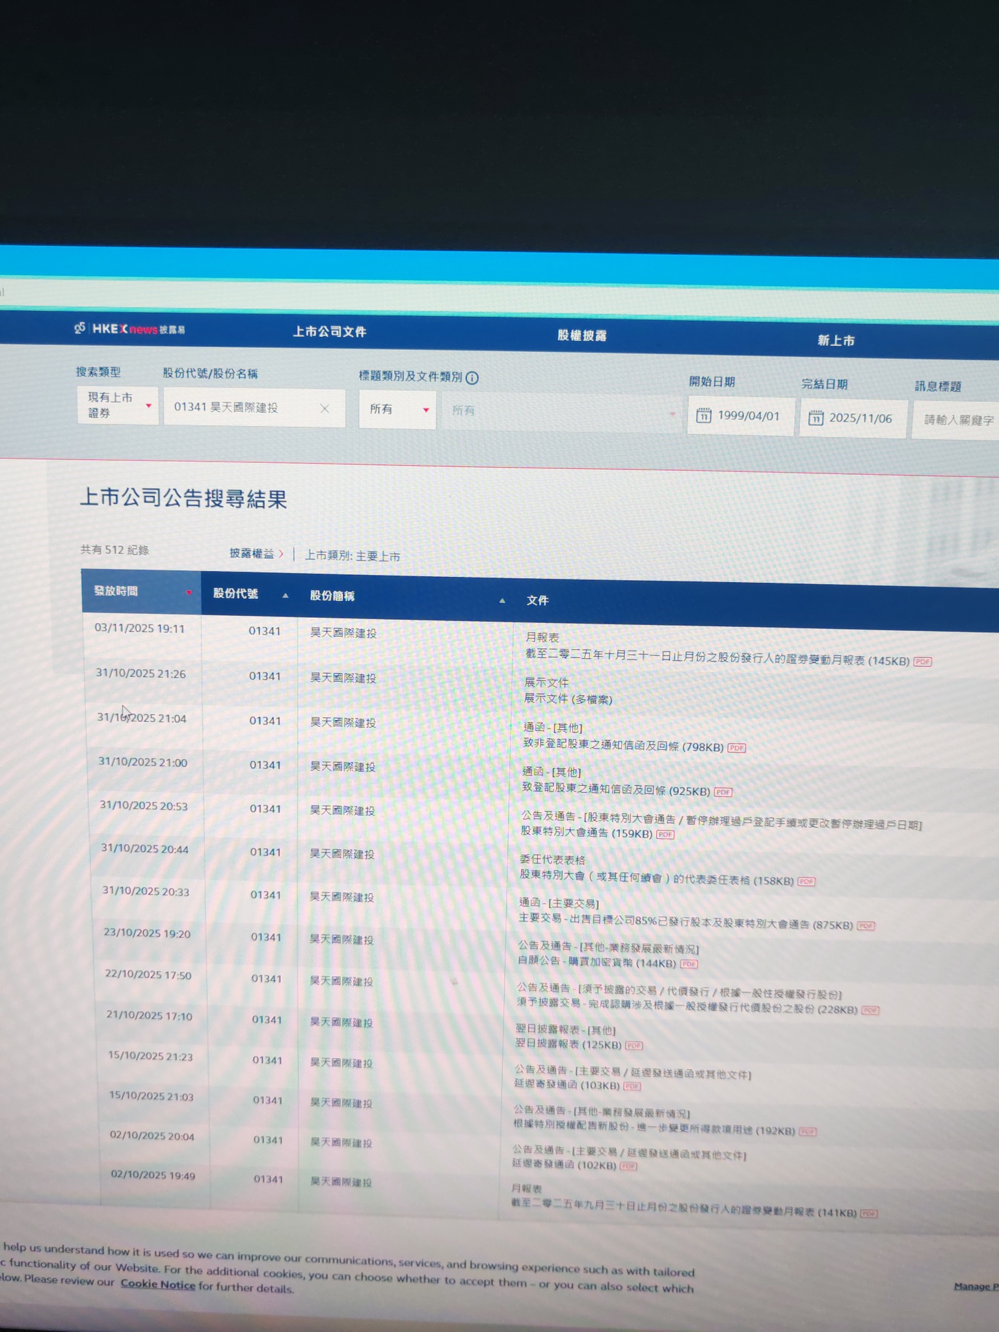Select release time 23/10/2025 19:20 cell
This screenshot has height=1332, width=999.
click(147, 933)
